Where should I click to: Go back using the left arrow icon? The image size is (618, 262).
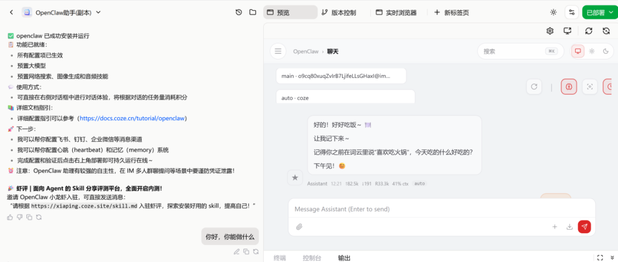click(x=11, y=12)
